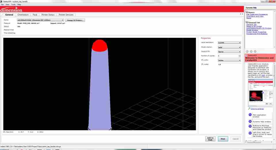Click callout number 3 Minimize Maximize buttons
276x150 pixels.
250,126
